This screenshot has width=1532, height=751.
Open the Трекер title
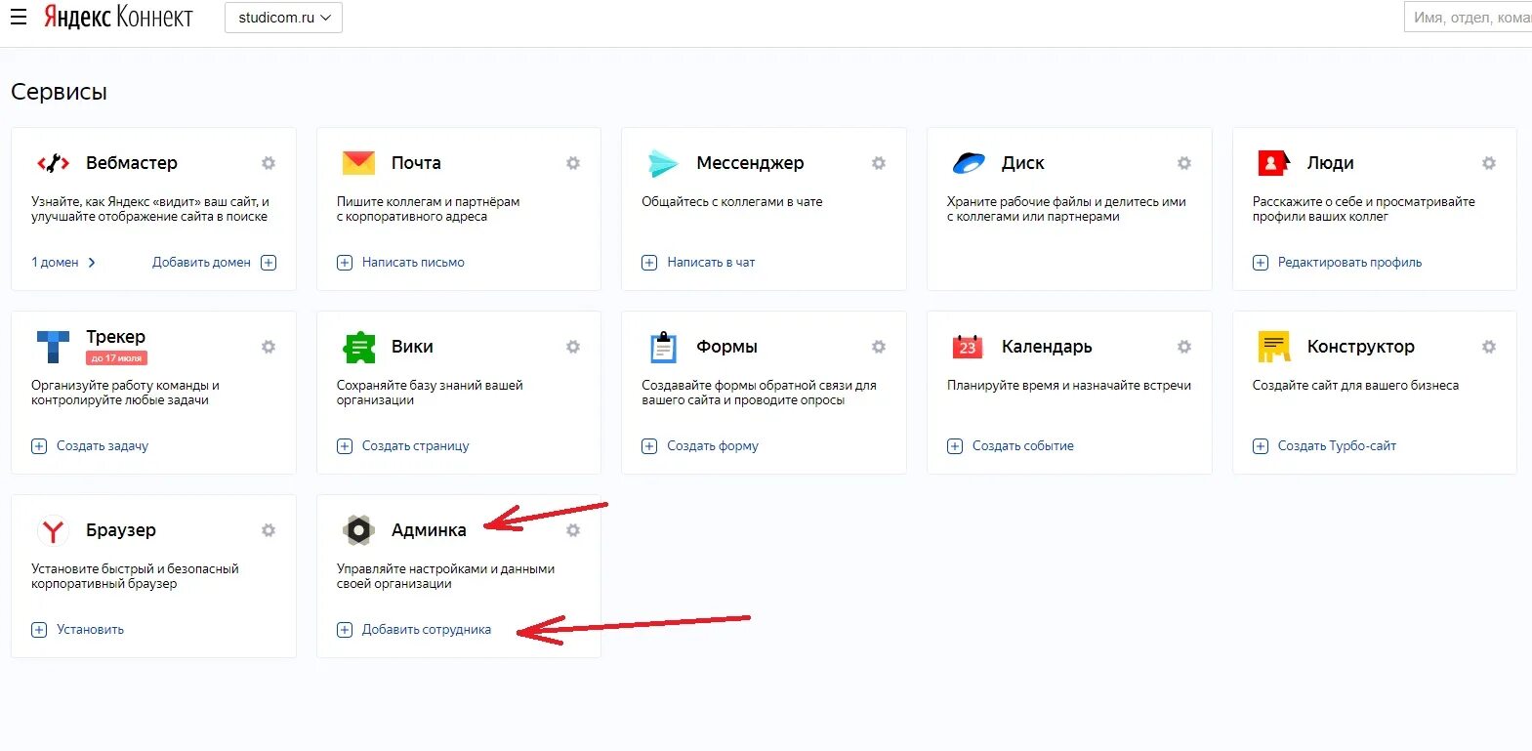coord(115,337)
